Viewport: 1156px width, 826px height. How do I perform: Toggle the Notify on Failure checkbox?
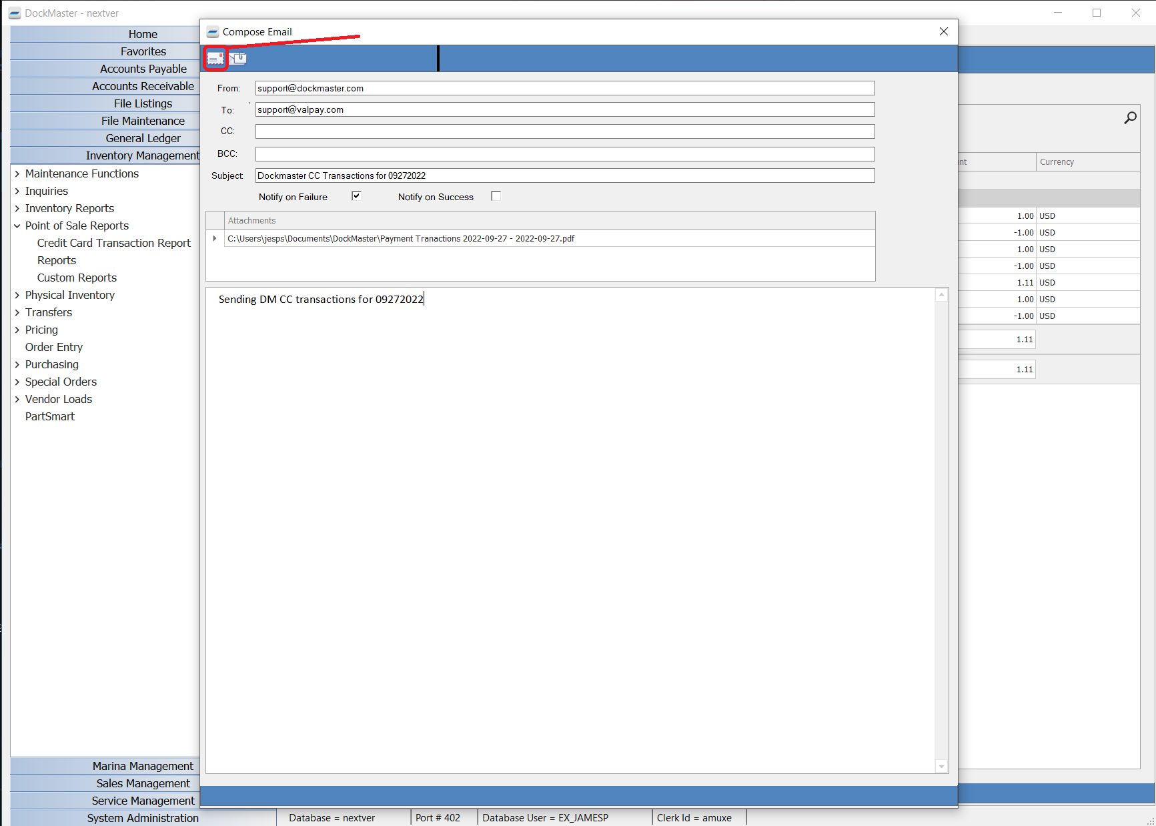[356, 196]
